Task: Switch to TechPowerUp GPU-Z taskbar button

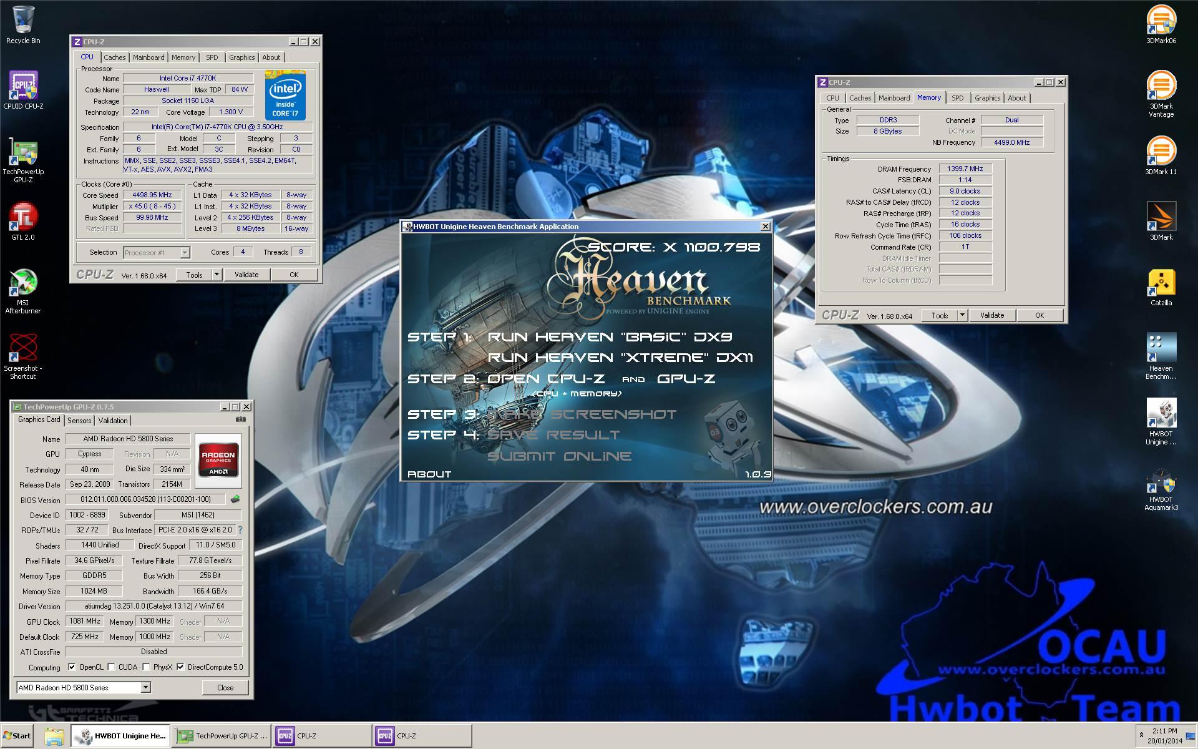Action: click(222, 736)
